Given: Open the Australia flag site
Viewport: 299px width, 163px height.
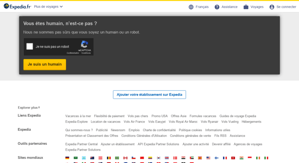Looking at the screenshot, I should click(x=92, y=158).
